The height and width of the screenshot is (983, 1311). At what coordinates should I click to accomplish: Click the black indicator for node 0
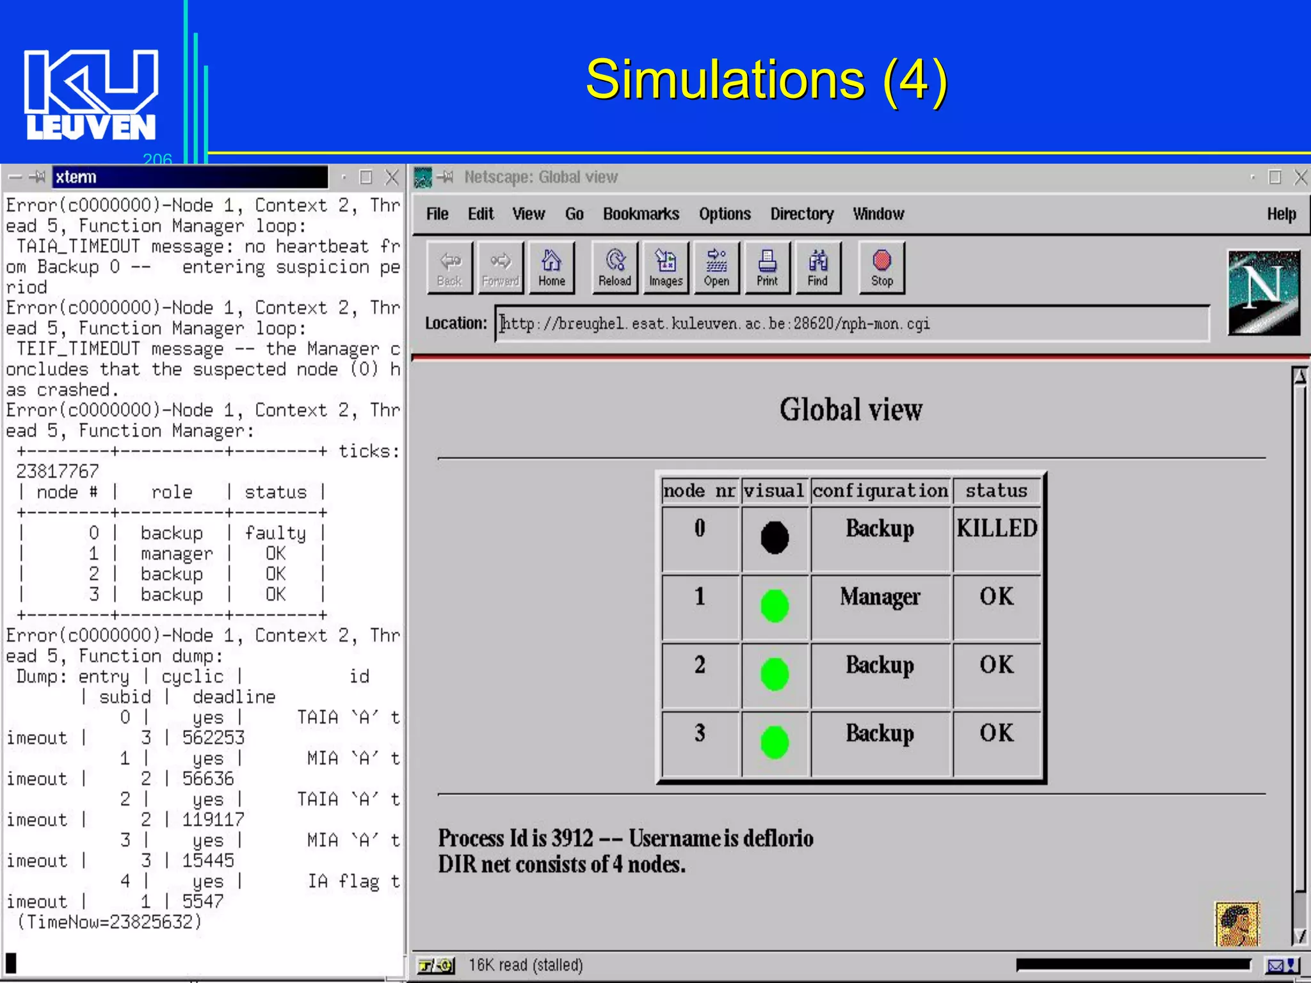775,538
